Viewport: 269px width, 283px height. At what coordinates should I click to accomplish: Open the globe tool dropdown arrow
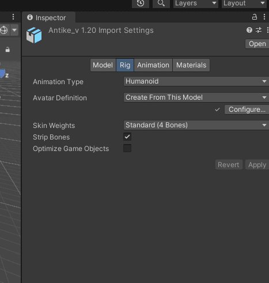(x=14, y=30)
